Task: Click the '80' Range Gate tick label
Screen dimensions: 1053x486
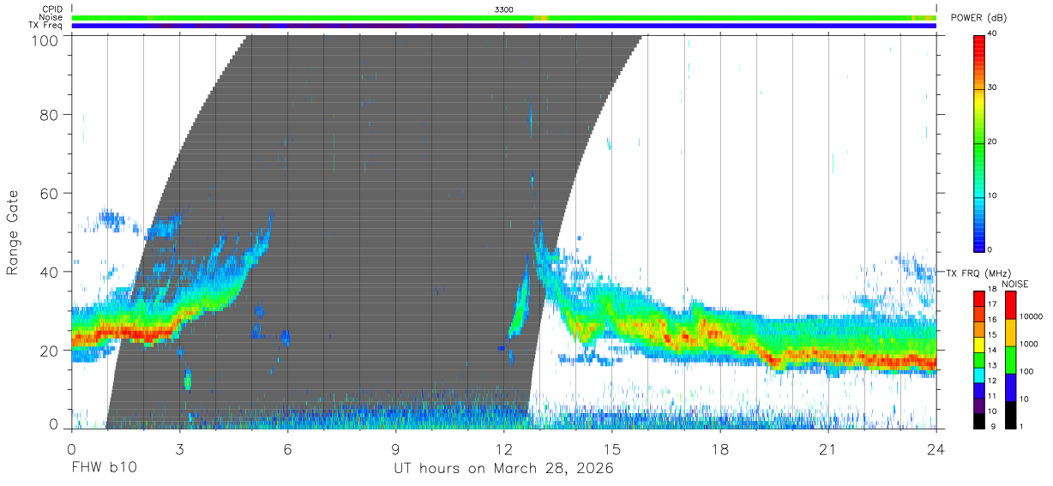Action: 50,114
